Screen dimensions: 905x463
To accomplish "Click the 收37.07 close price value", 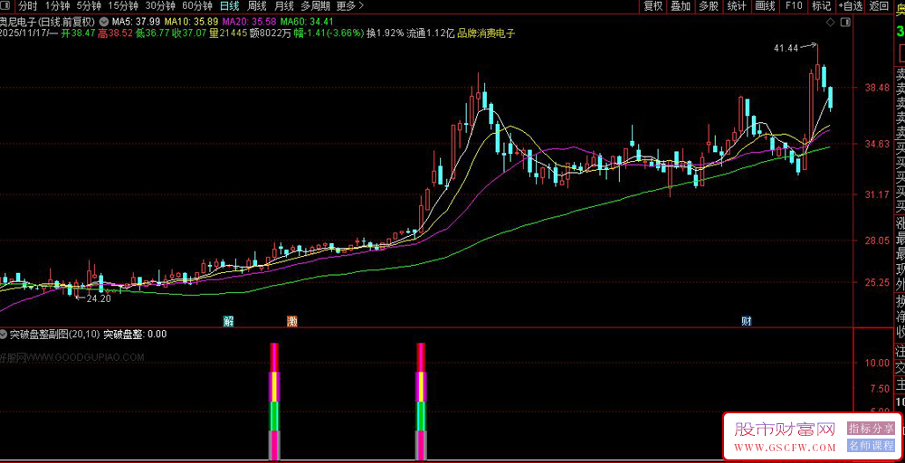I will 189,33.
